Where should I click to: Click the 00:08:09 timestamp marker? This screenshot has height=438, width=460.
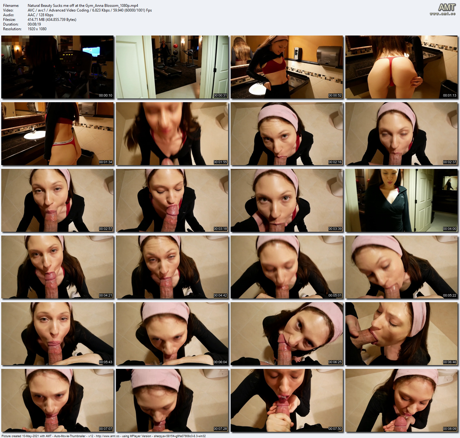tap(450, 429)
